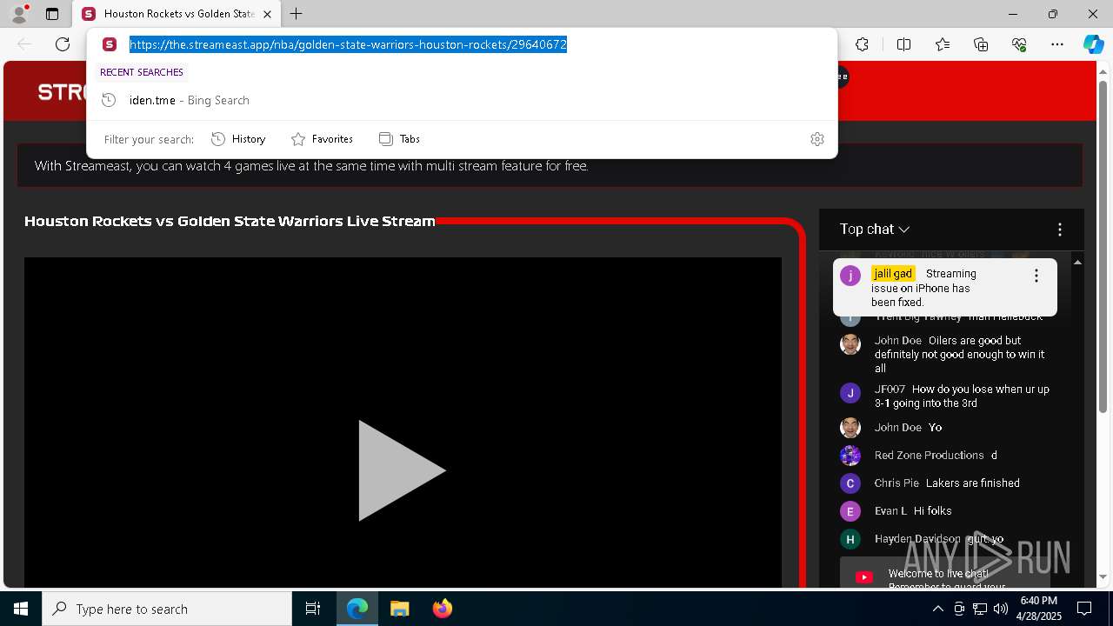Play the live stream video

click(x=402, y=470)
